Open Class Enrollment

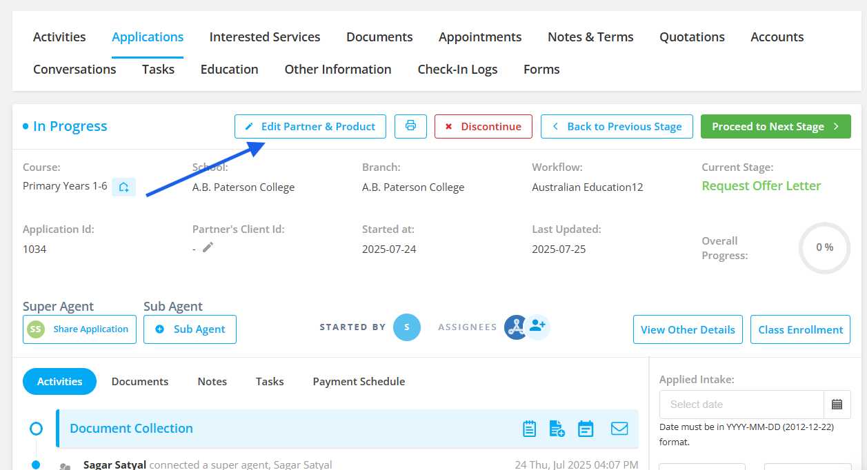click(x=800, y=329)
